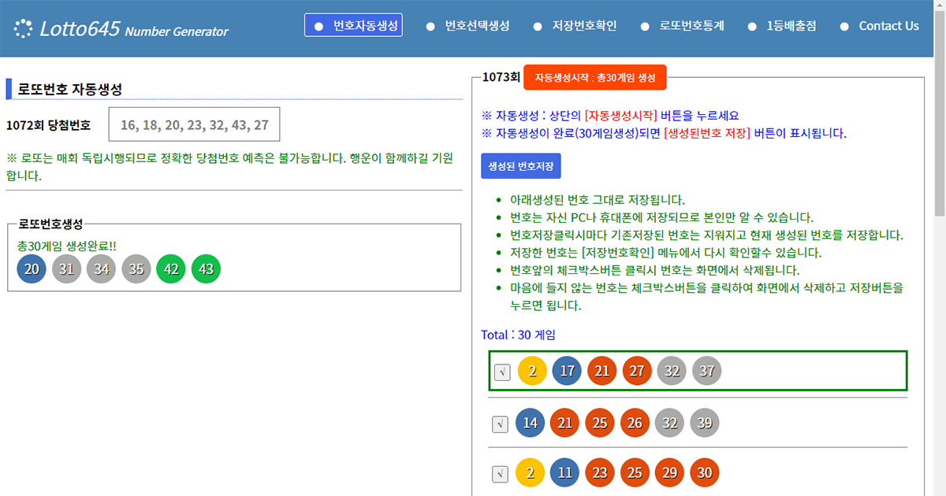
Task: Click ball 21 in first game row
Action: (602, 371)
